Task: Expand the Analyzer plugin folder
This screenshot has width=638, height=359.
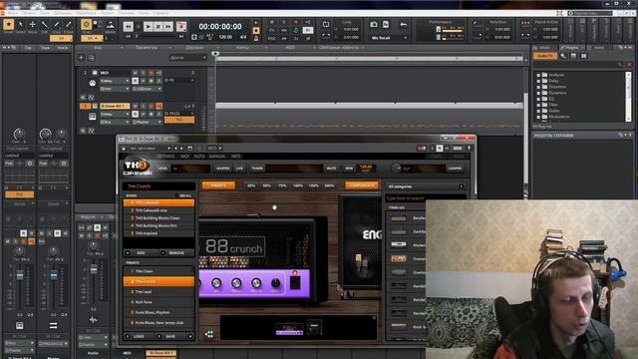Action: (538, 75)
